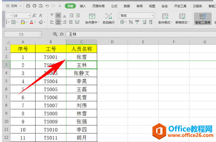
Task: Open Print Preview icon
Action: pos(41,6)
